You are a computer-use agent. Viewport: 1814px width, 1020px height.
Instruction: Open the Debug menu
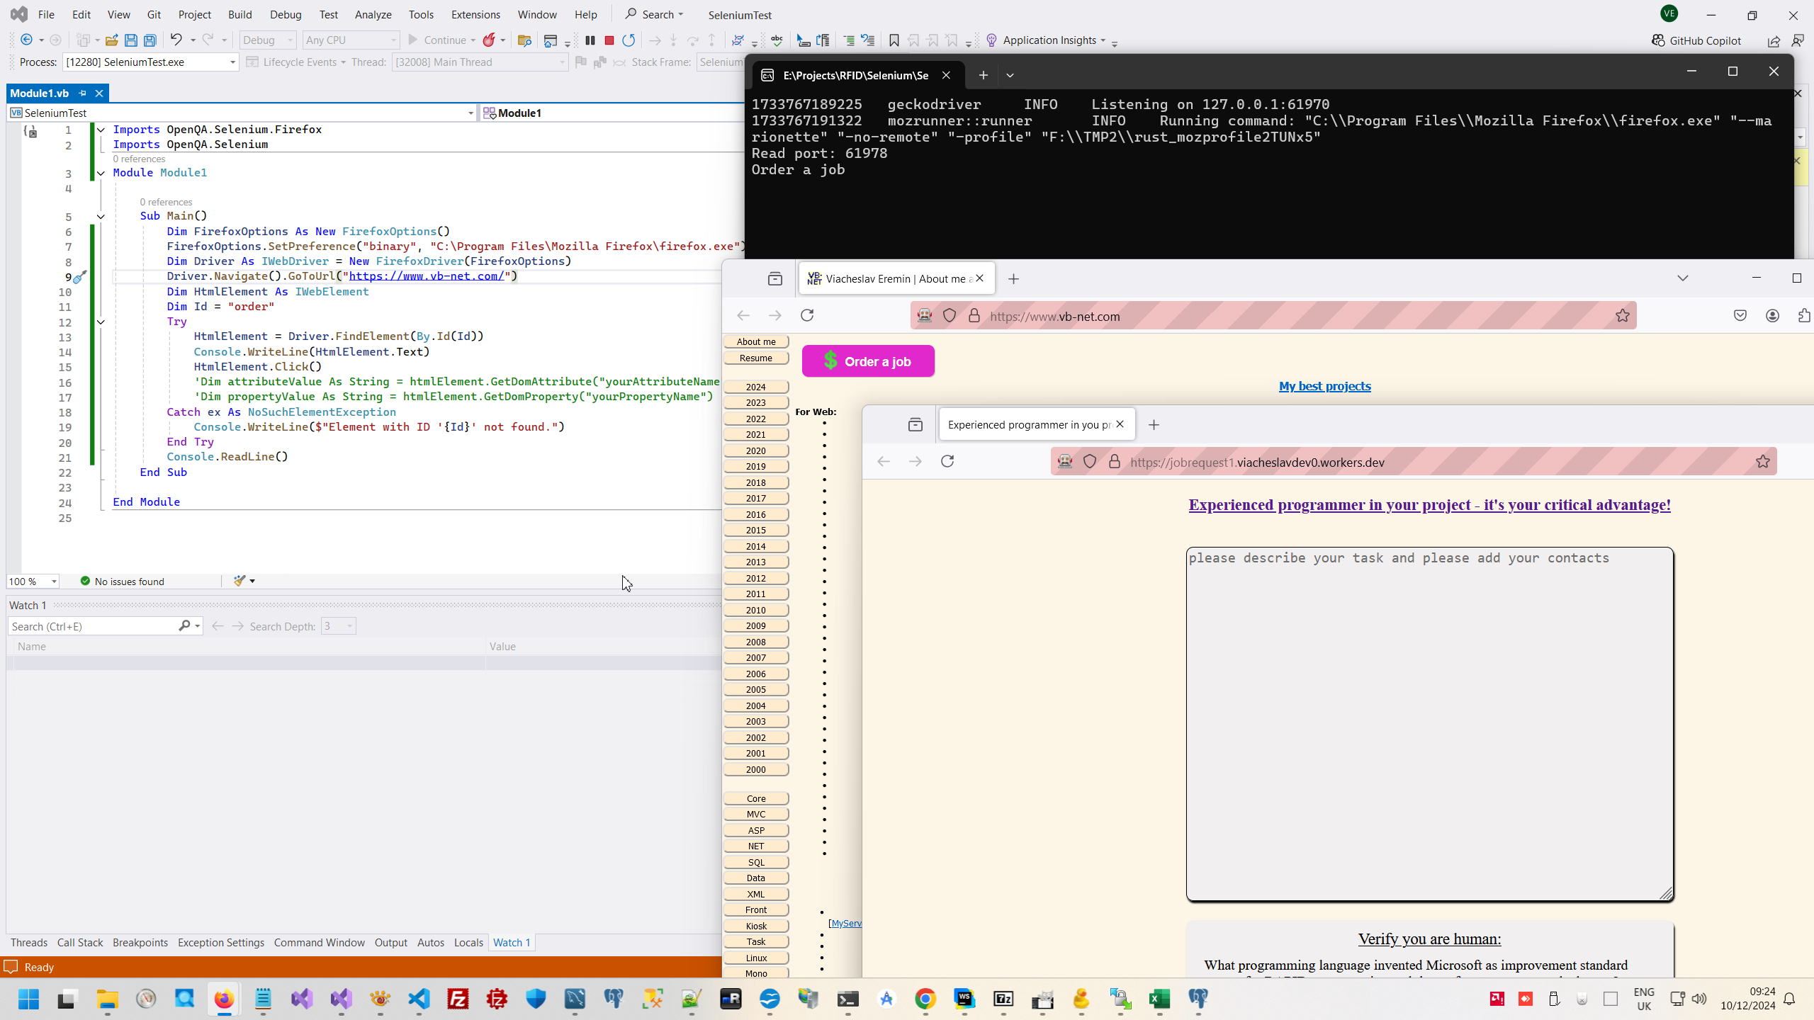(x=286, y=14)
